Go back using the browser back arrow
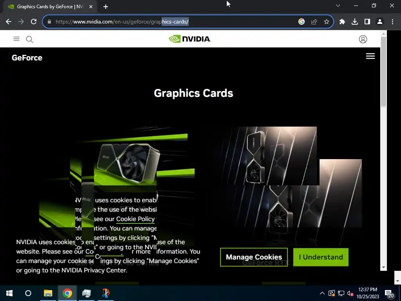The width and height of the screenshot is (401, 301). [x=9, y=22]
